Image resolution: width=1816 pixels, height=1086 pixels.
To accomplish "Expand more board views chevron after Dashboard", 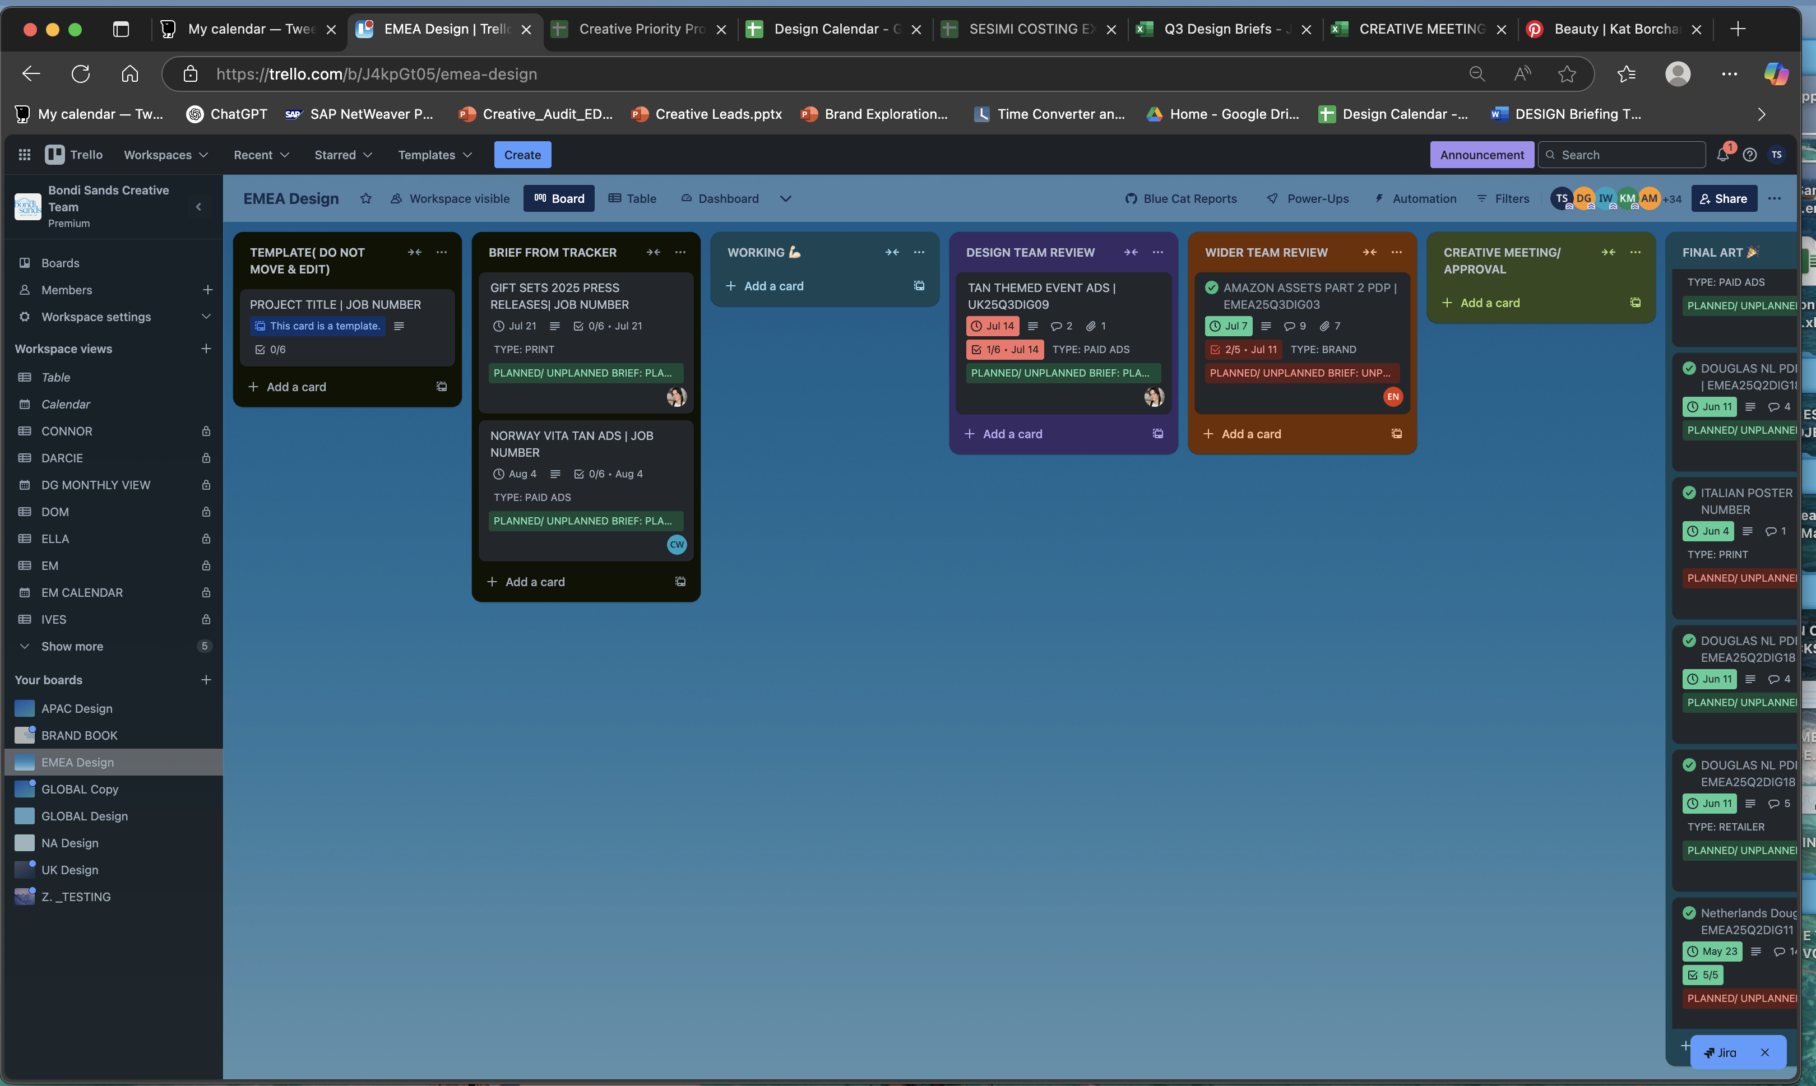I will [x=785, y=198].
